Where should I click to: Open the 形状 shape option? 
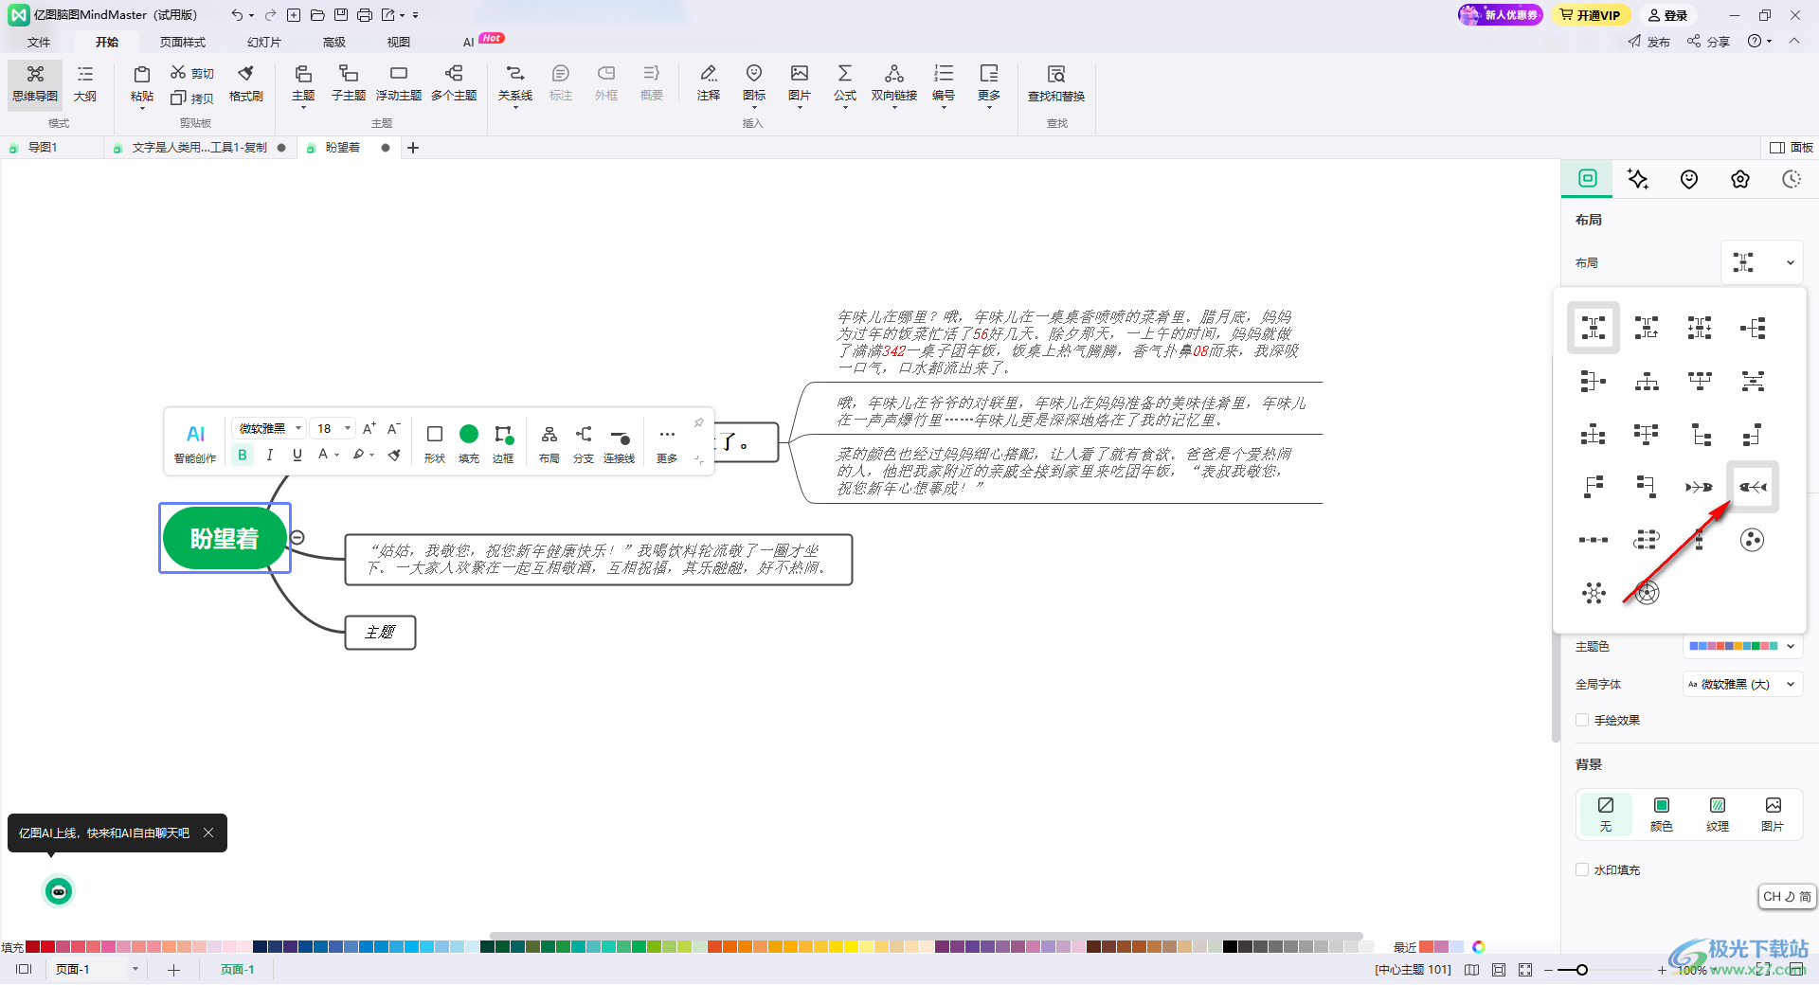point(435,443)
